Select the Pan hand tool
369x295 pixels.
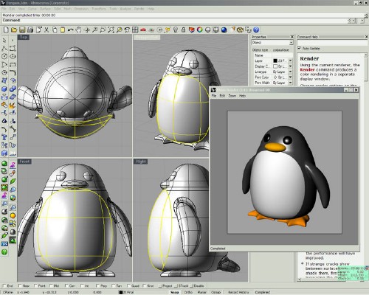78,30
